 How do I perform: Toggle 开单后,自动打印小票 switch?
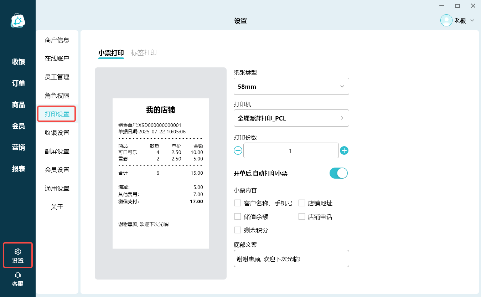coord(338,173)
